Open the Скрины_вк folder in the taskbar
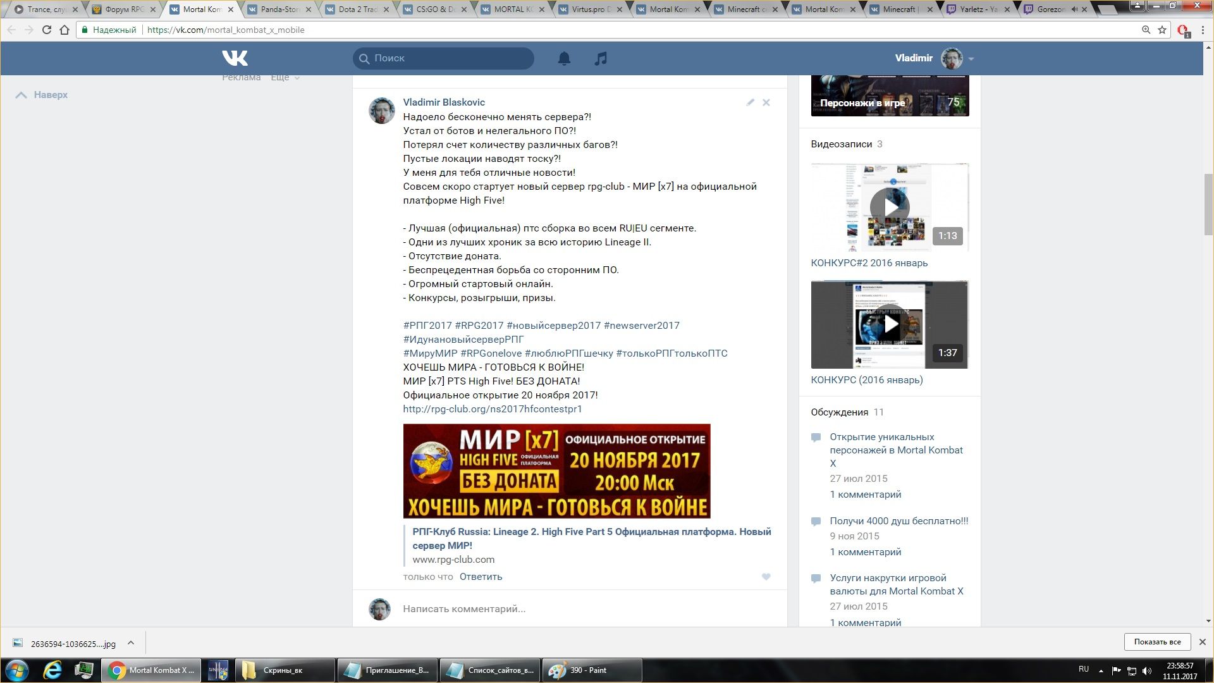 285,670
